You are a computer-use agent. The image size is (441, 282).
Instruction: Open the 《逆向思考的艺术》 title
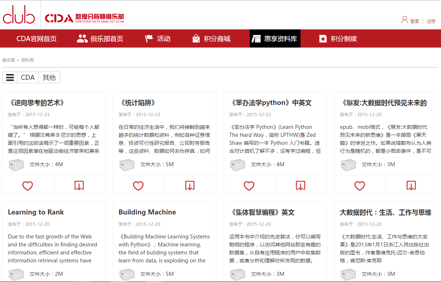coord(36,103)
